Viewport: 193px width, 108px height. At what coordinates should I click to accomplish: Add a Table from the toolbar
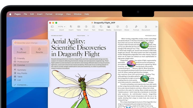point(79,26)
